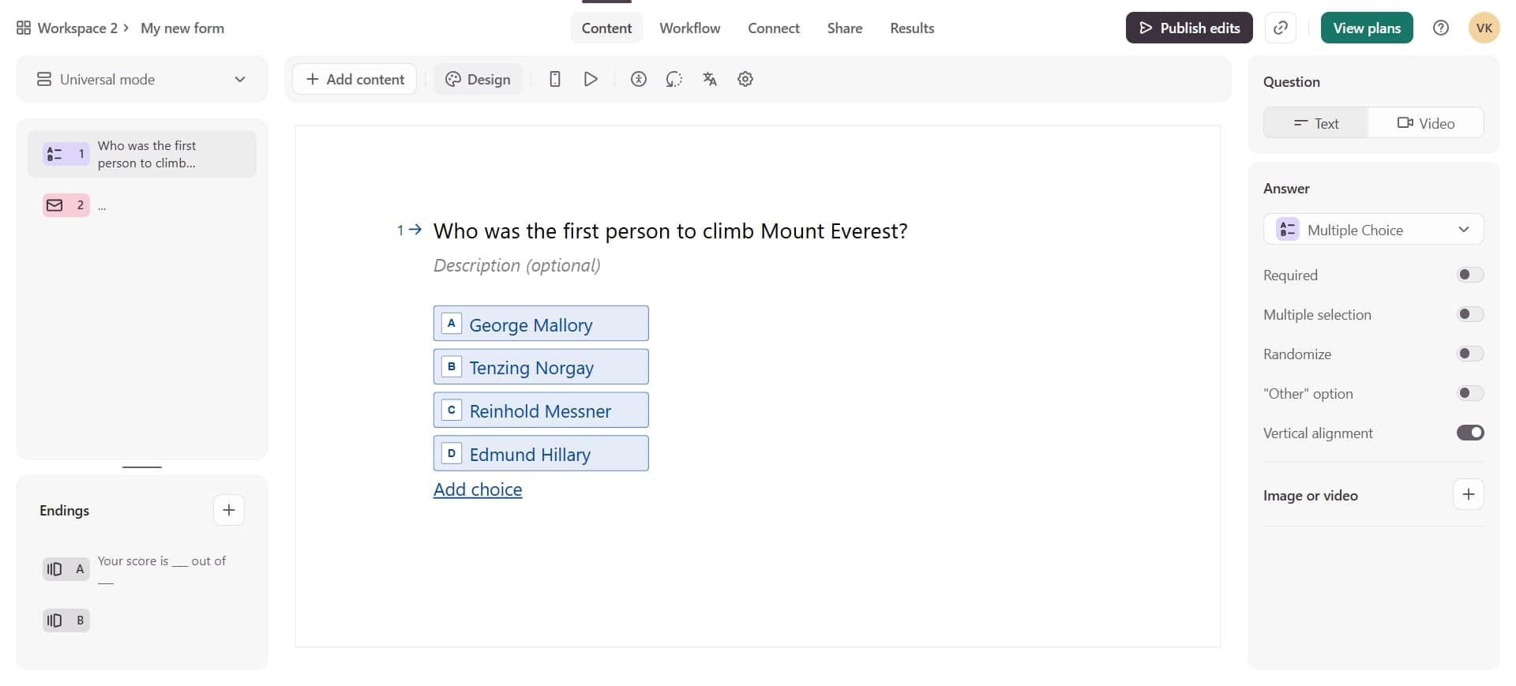Viewport: 1516px width, 686px height.
Task: Open form settings gear icon
Action: click(x=745, y=79)
